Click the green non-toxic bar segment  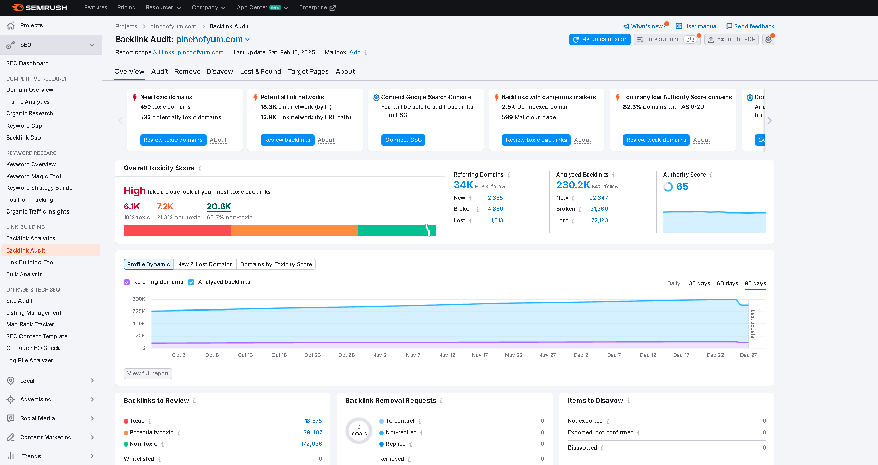(x=397, y=230)
